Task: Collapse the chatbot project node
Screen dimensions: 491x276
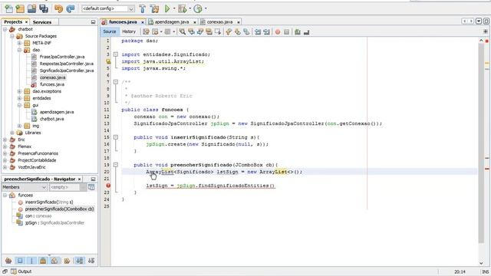Action: point(5,29)
